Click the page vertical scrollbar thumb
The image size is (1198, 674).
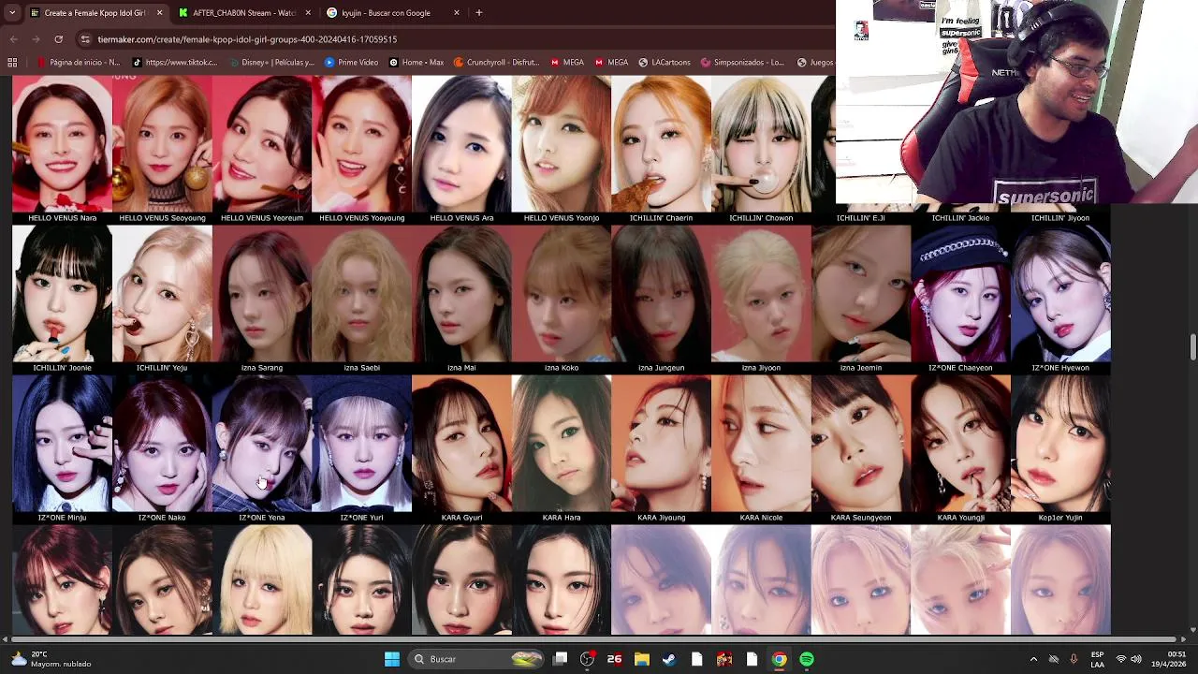[1193, 346]
